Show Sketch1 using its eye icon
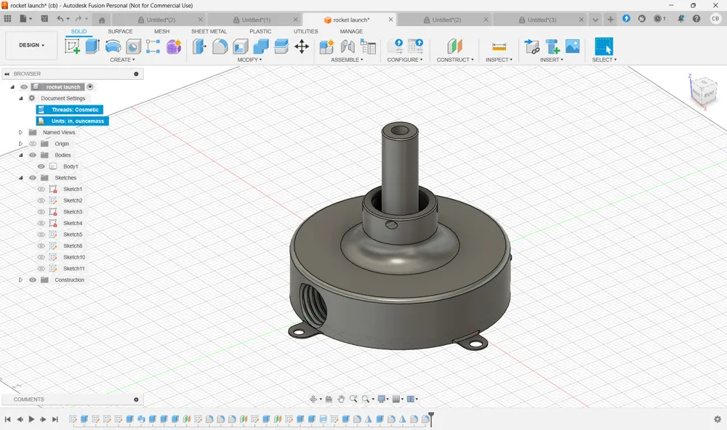The width and height of the screenshot is (727, 430). (41, 189)
